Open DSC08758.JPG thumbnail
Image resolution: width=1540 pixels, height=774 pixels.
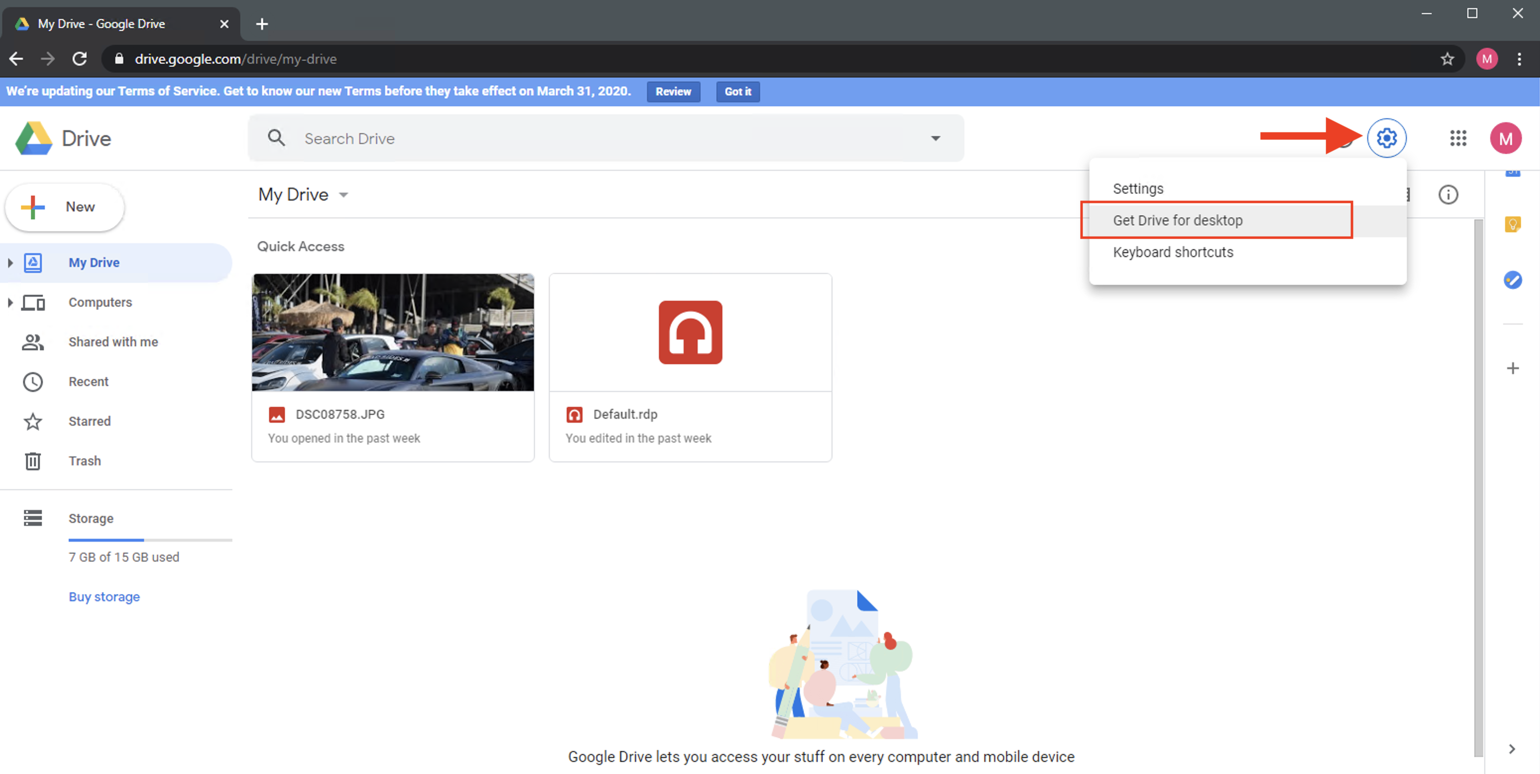tap(393, 332)
